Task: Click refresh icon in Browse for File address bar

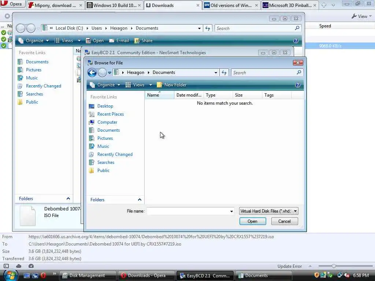Action: pyautogui.click(x=224, y=73)
